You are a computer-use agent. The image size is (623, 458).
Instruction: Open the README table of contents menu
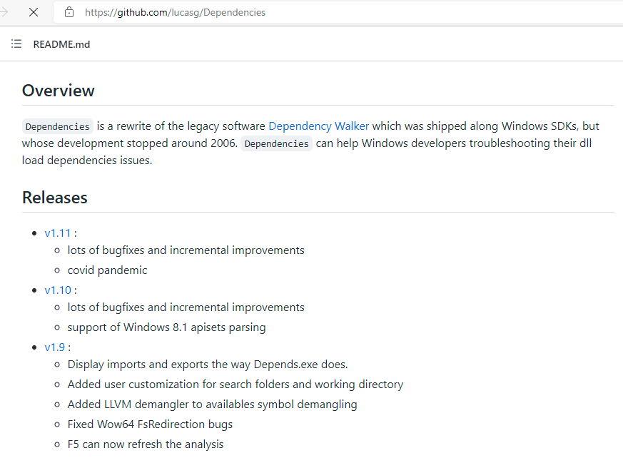coord(16,44)
